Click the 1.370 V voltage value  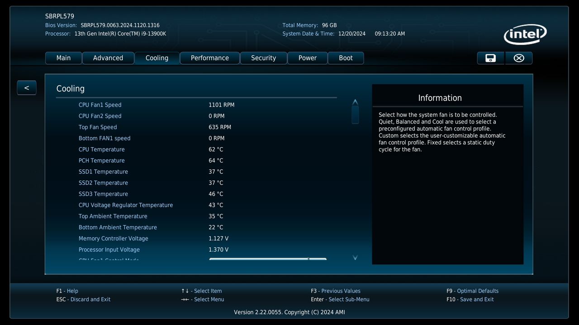(x=218, y=250)
